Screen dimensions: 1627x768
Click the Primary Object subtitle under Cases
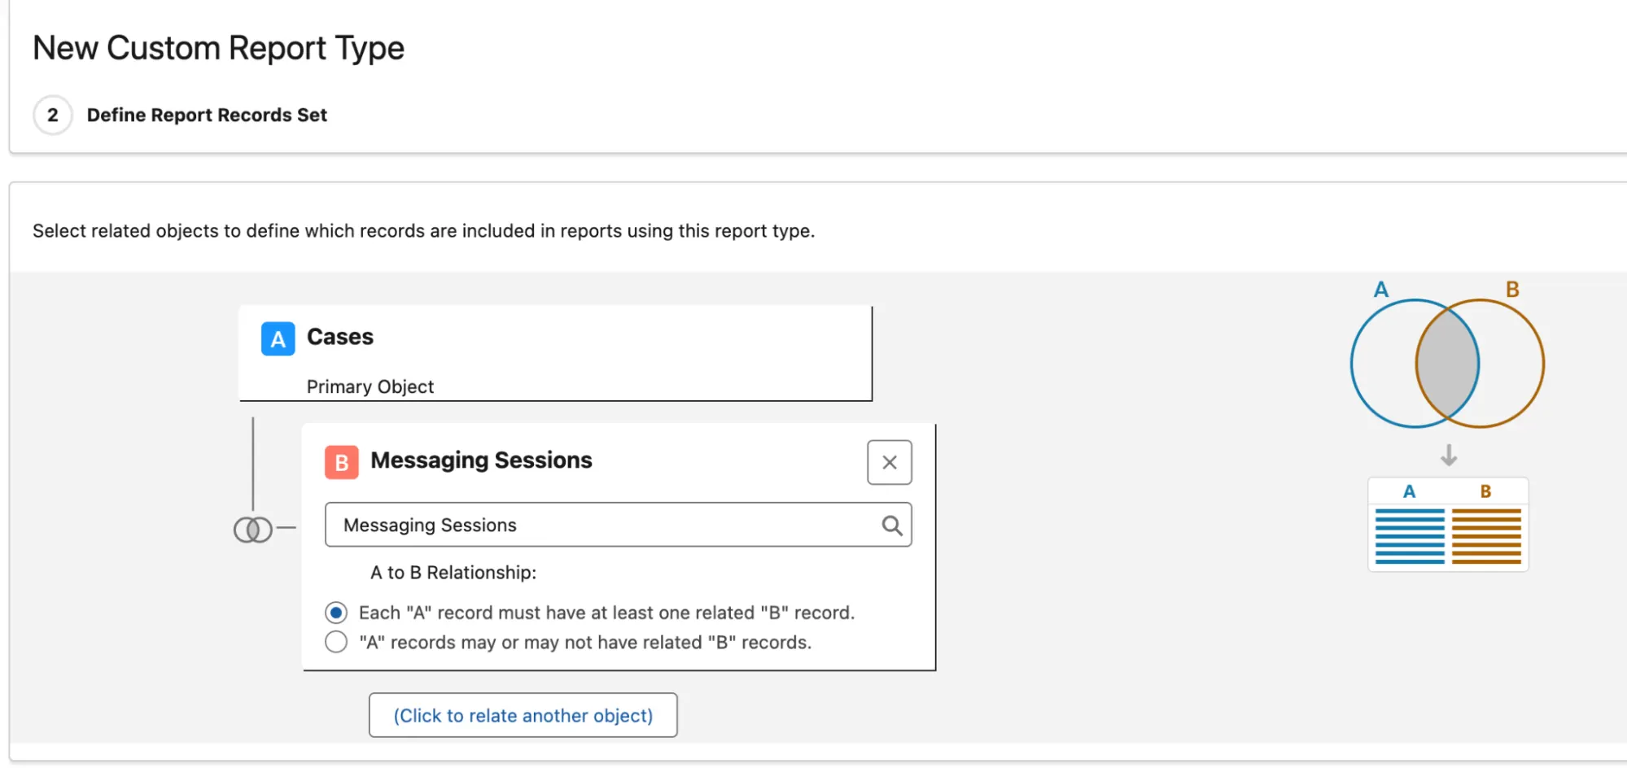point(370,386)
